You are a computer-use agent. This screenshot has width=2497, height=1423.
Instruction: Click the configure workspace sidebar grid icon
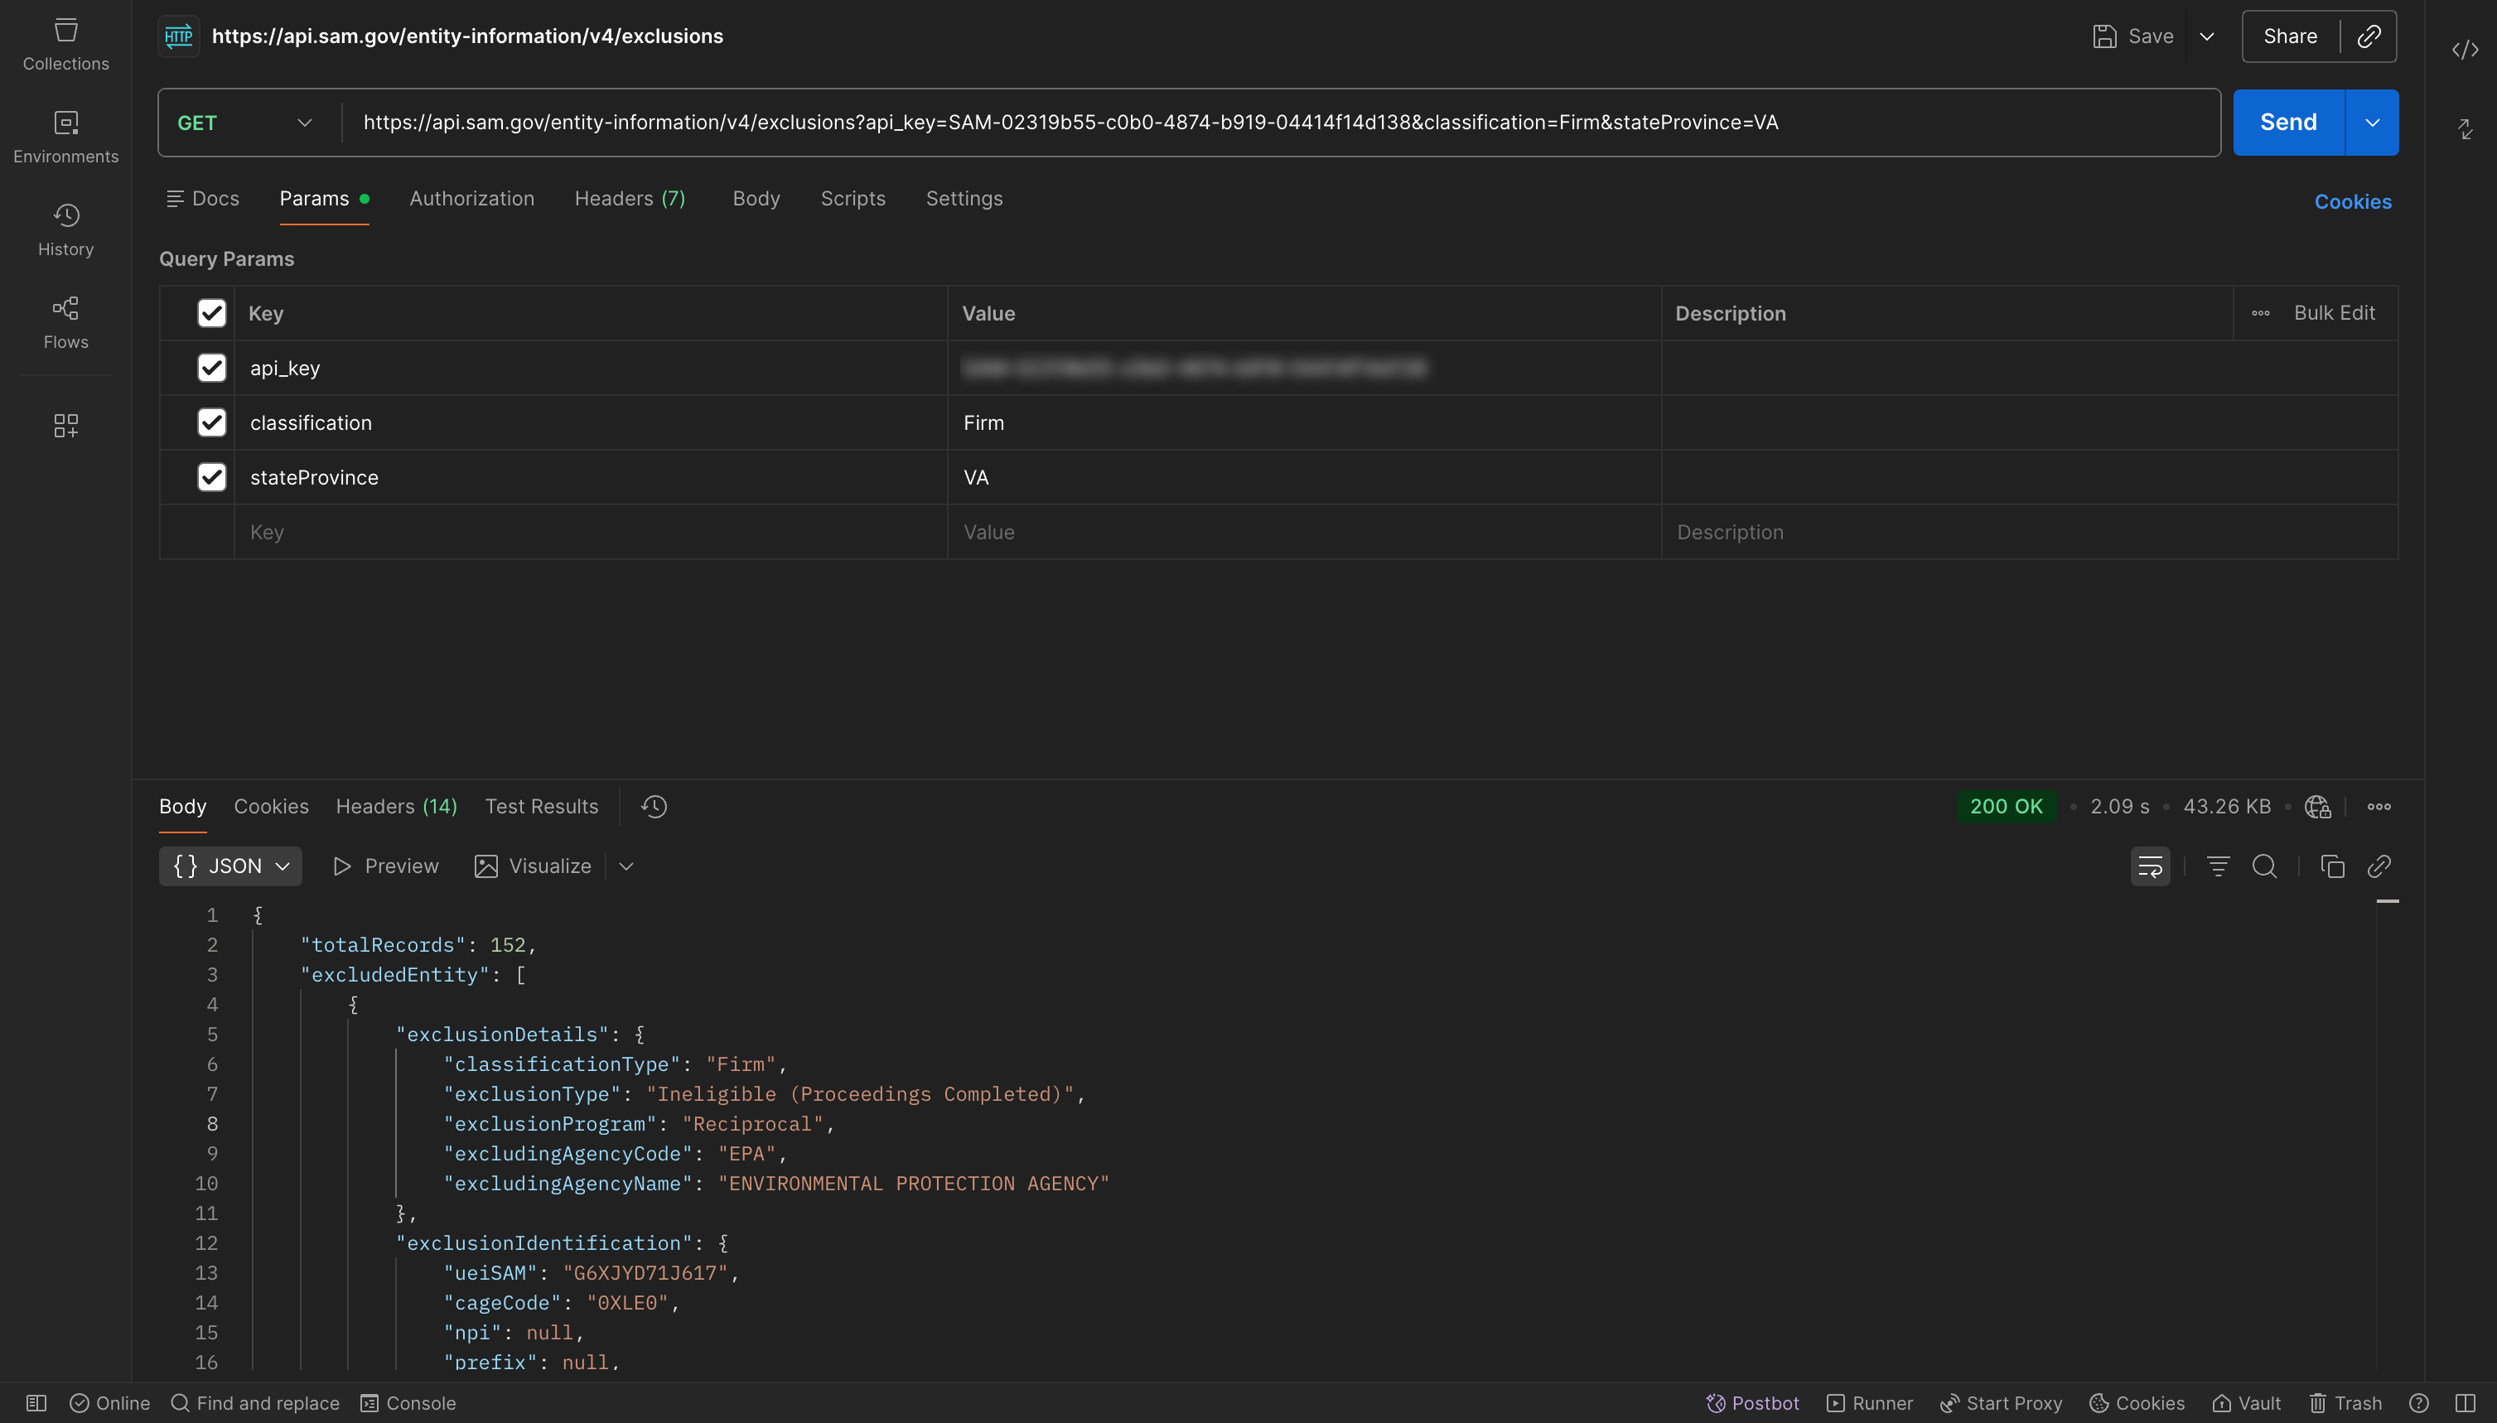tap(65, 425)
